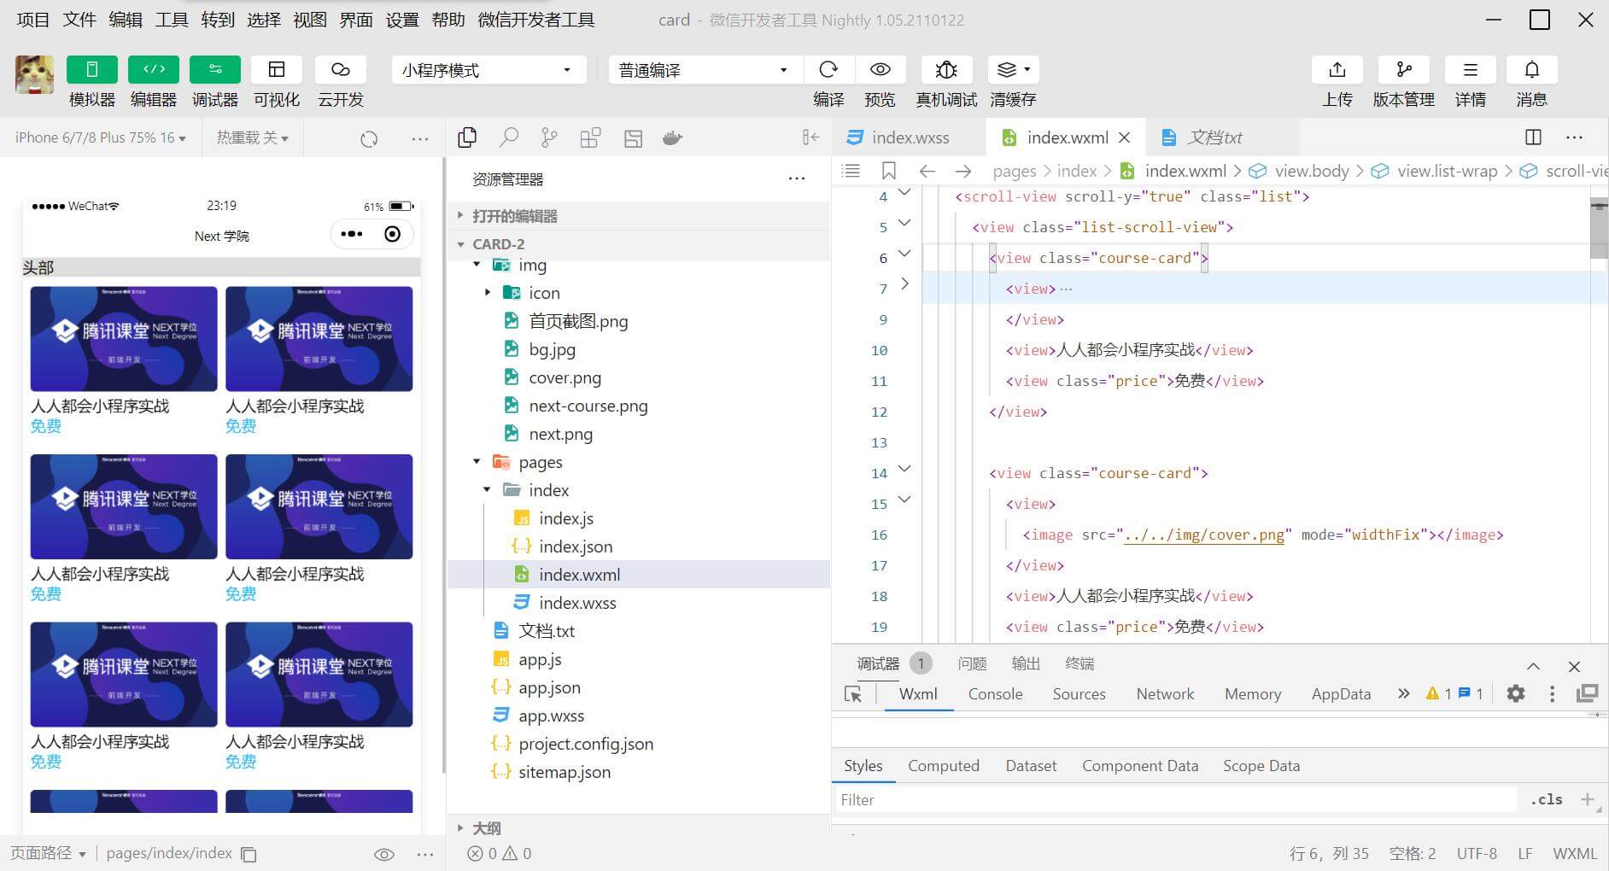
Task: Toggle the .cls class editor button
Action: coord(1547,800)
